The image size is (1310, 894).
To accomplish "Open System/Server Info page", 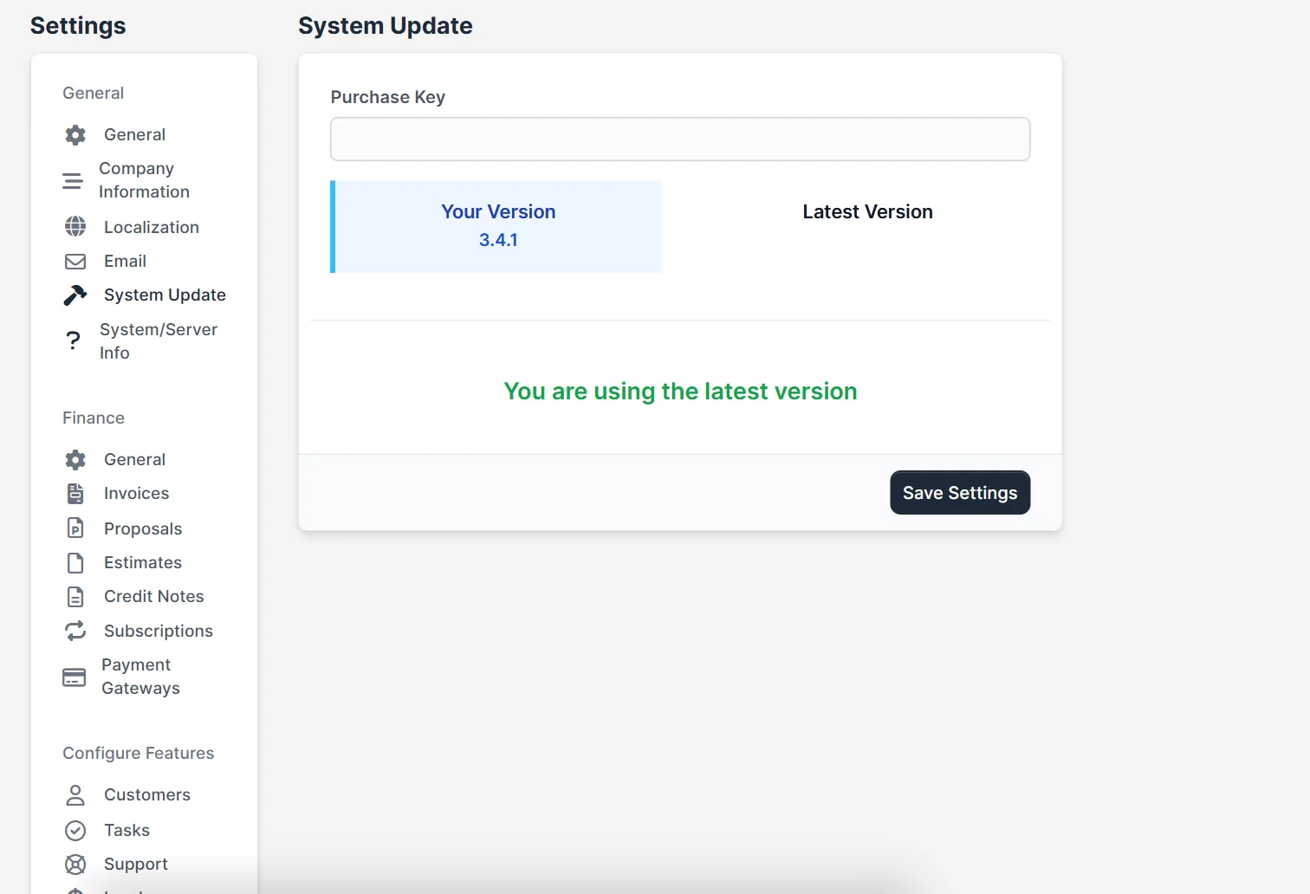I will (159, 340).
